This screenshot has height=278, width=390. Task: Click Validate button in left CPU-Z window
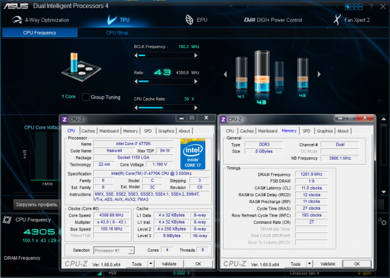[169, 264]
